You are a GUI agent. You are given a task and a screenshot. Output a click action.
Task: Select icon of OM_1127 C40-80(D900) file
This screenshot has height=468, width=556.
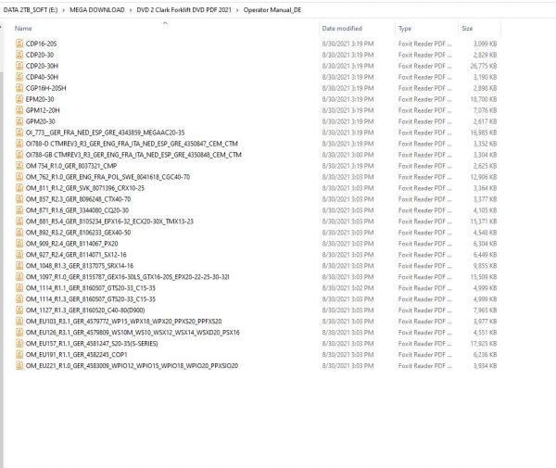click(19, 310)
